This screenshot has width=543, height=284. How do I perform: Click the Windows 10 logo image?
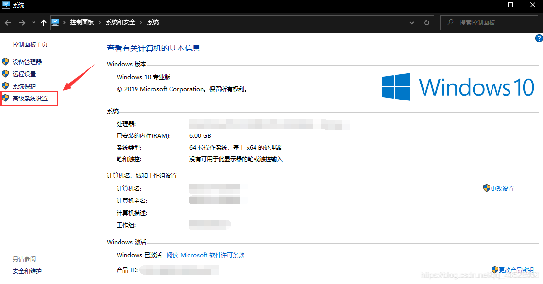pos(458,86)
